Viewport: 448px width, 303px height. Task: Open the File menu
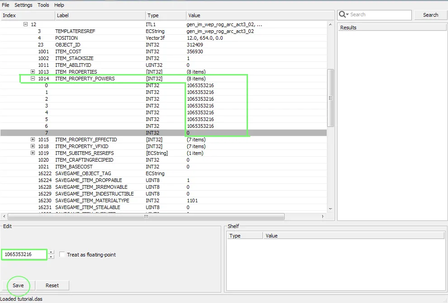[x=5, y=5]
